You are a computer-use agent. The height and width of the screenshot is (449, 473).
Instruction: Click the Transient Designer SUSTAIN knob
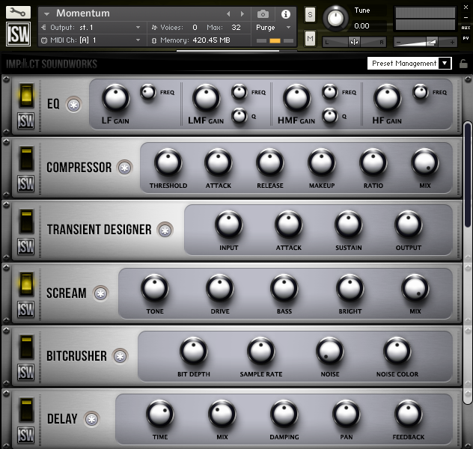click(x=349, y=224)
